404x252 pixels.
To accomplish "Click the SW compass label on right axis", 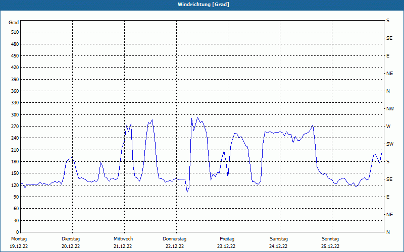I will pyautogui.click(x=389, y=144).
